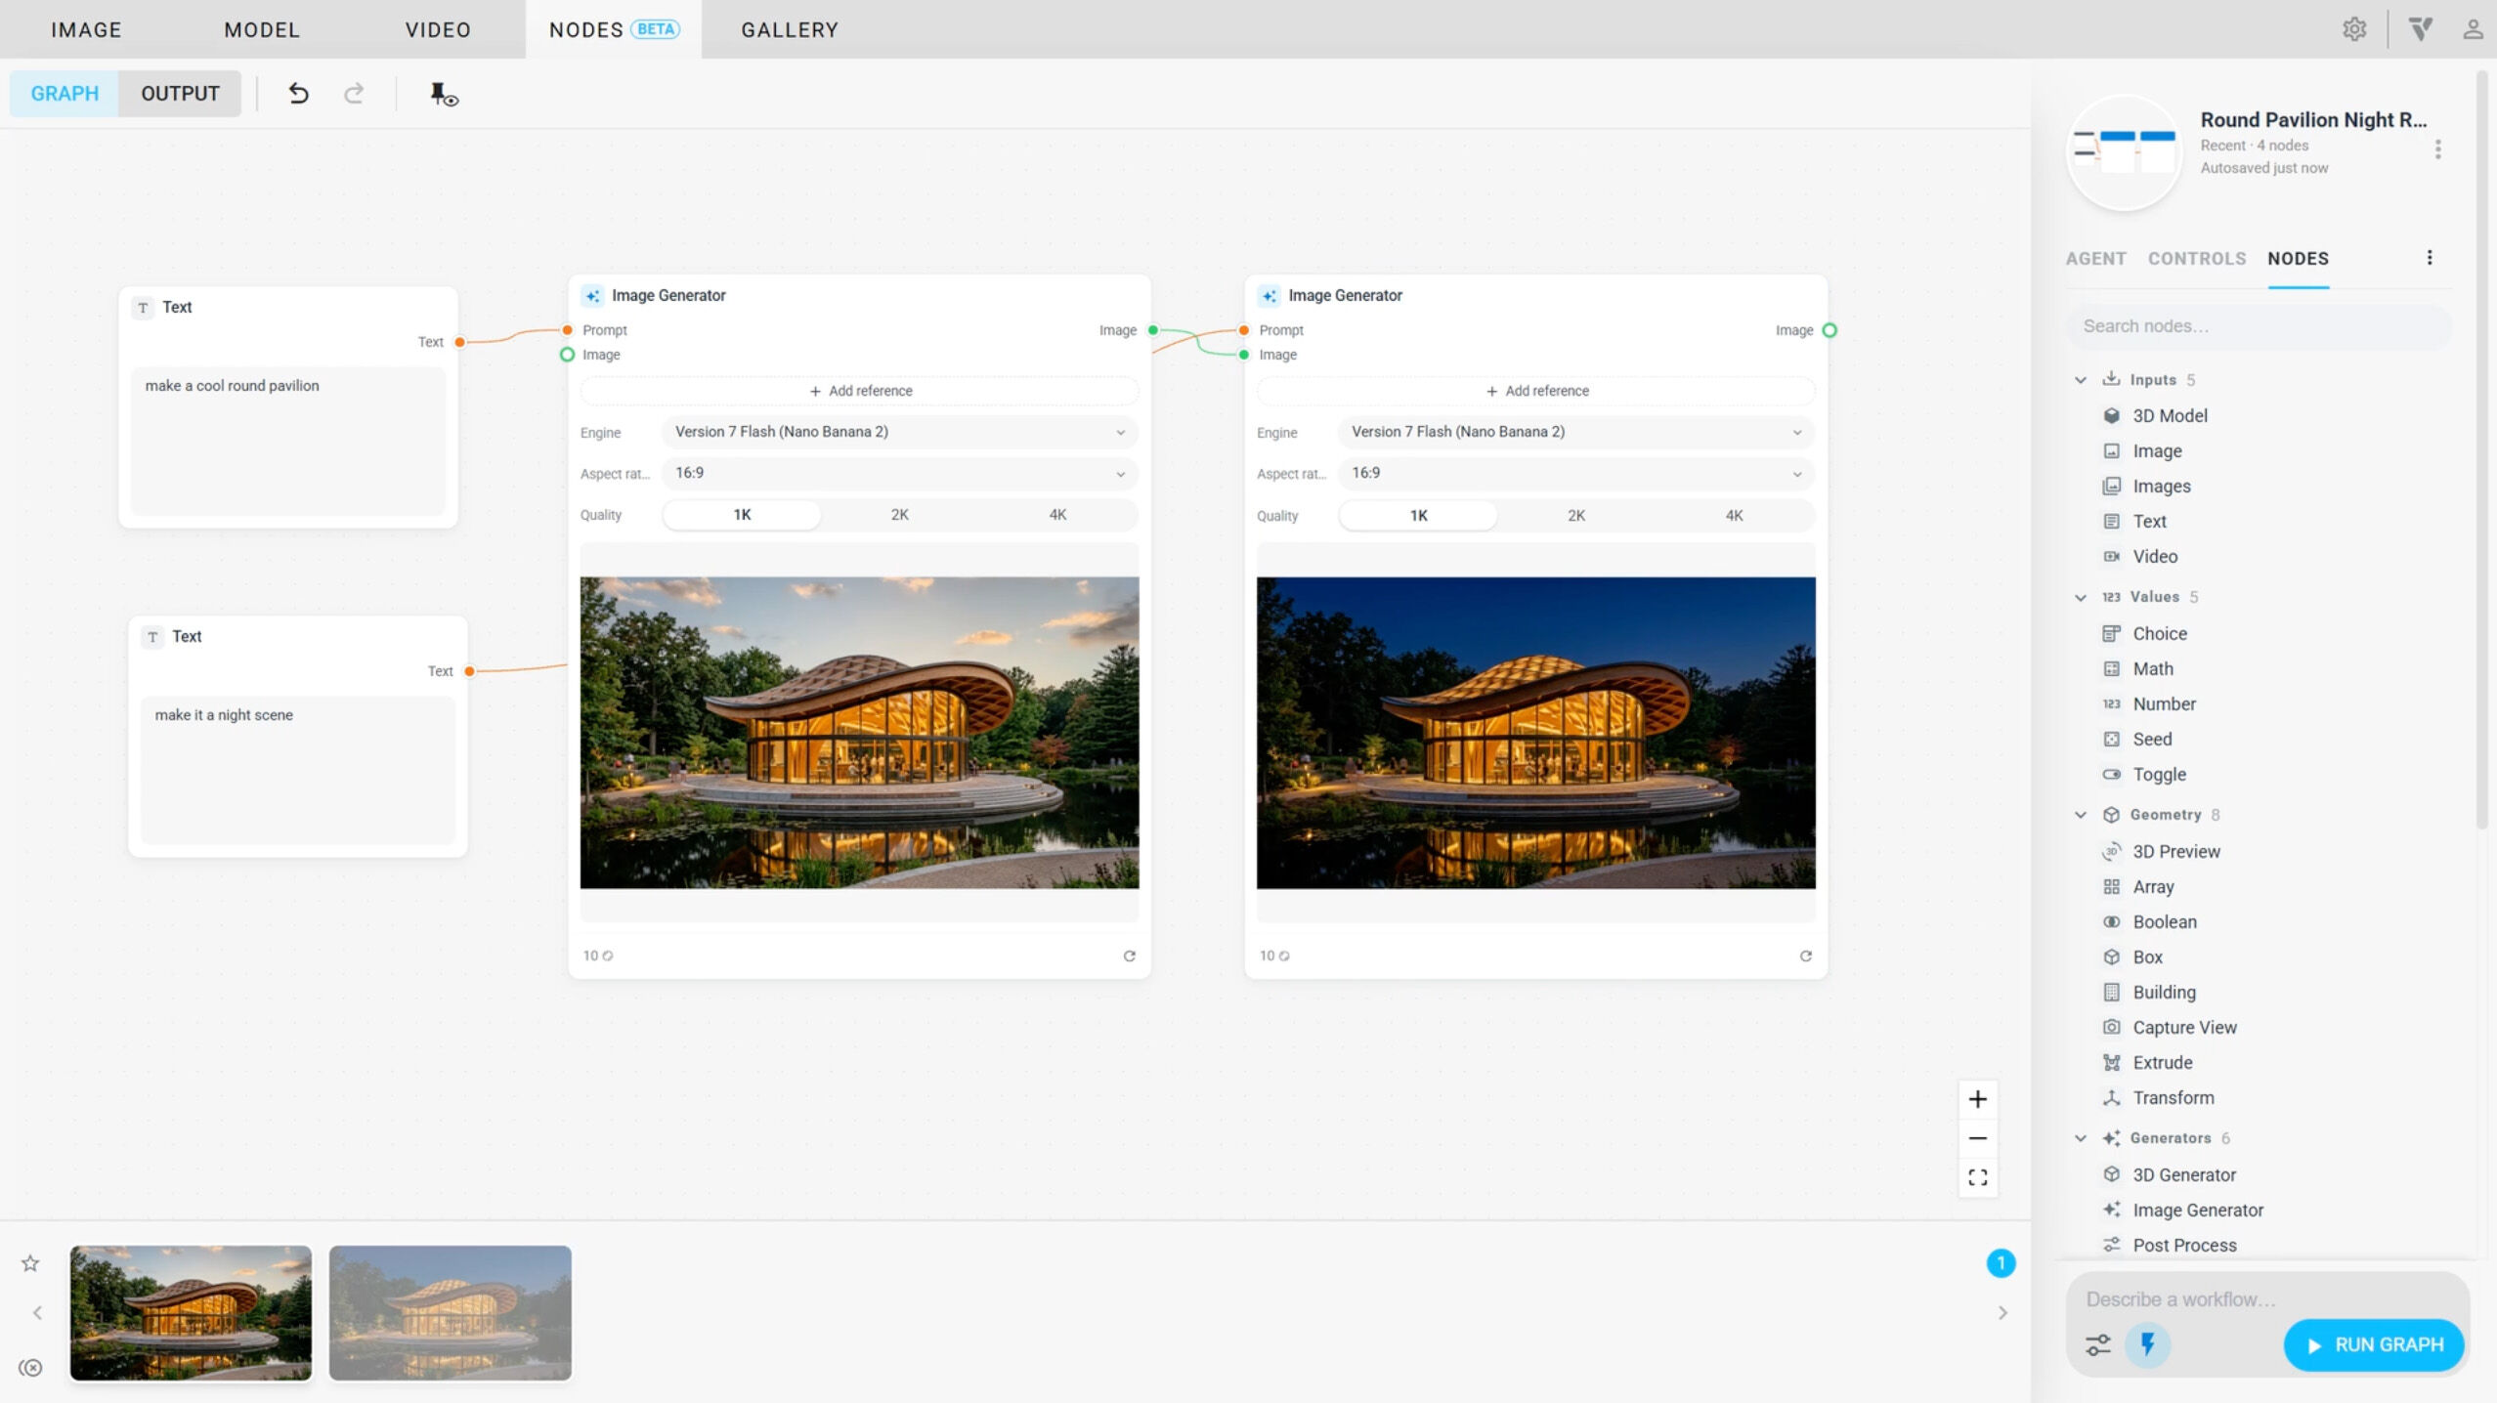Click the RUN GRAPH button
The height and width of the screenshot is (1403, 2497).
[2374, 1344]
